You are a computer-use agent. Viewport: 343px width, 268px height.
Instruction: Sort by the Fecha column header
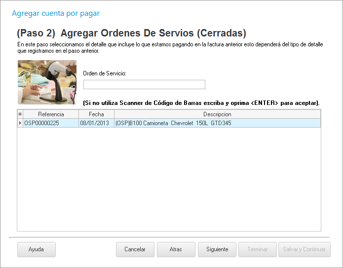[96, 114]
